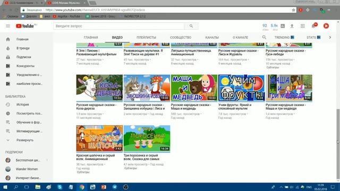Open Заюшкина избушка video title
This screenshot has width=340, height=191.
[x=144, y=107]
